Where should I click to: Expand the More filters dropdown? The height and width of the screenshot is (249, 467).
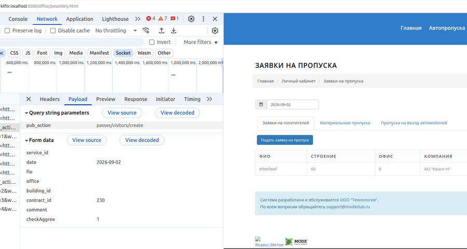(x=200, y=42)
